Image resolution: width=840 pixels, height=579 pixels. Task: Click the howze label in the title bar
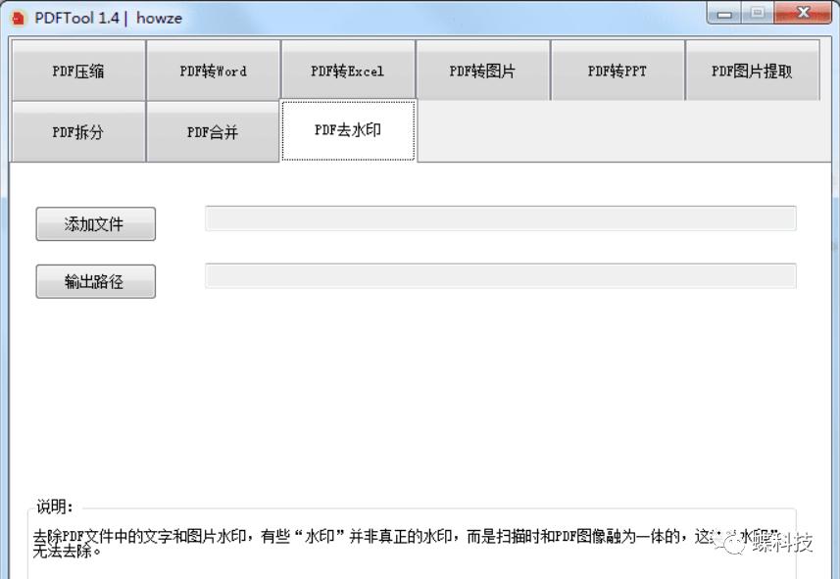pyautogui.click(x=159, y=18)
